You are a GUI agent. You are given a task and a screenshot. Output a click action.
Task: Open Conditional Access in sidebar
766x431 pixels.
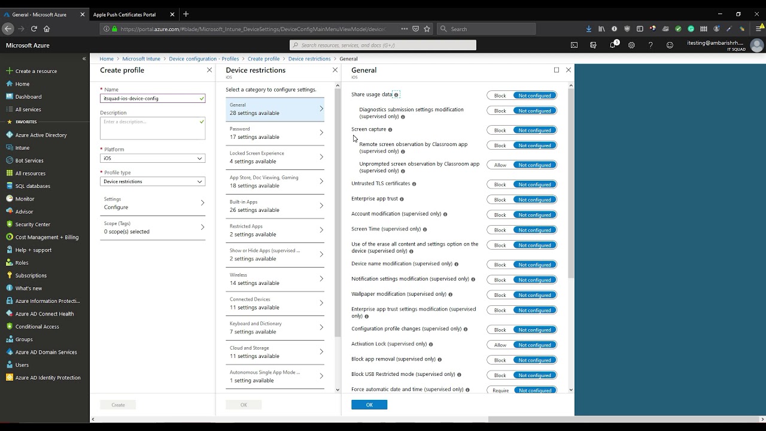37,326
